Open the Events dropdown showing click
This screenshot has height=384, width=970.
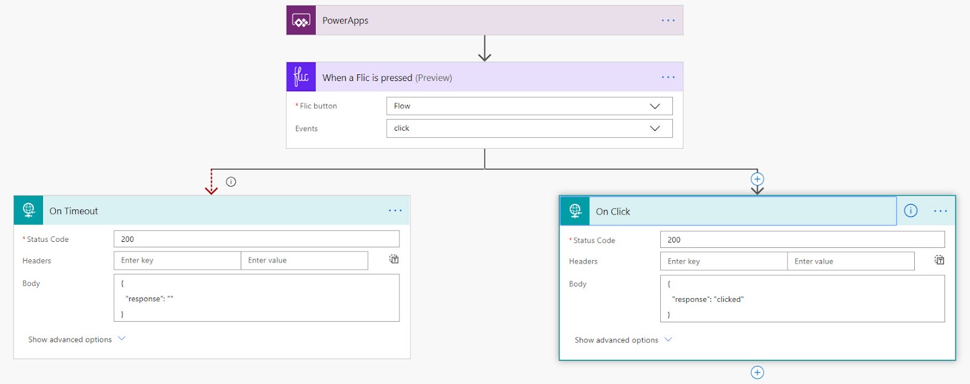pos(529,128)
